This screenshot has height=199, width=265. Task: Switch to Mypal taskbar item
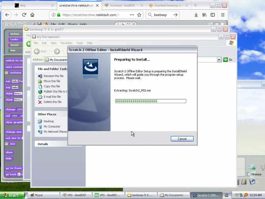click(43, 195)
